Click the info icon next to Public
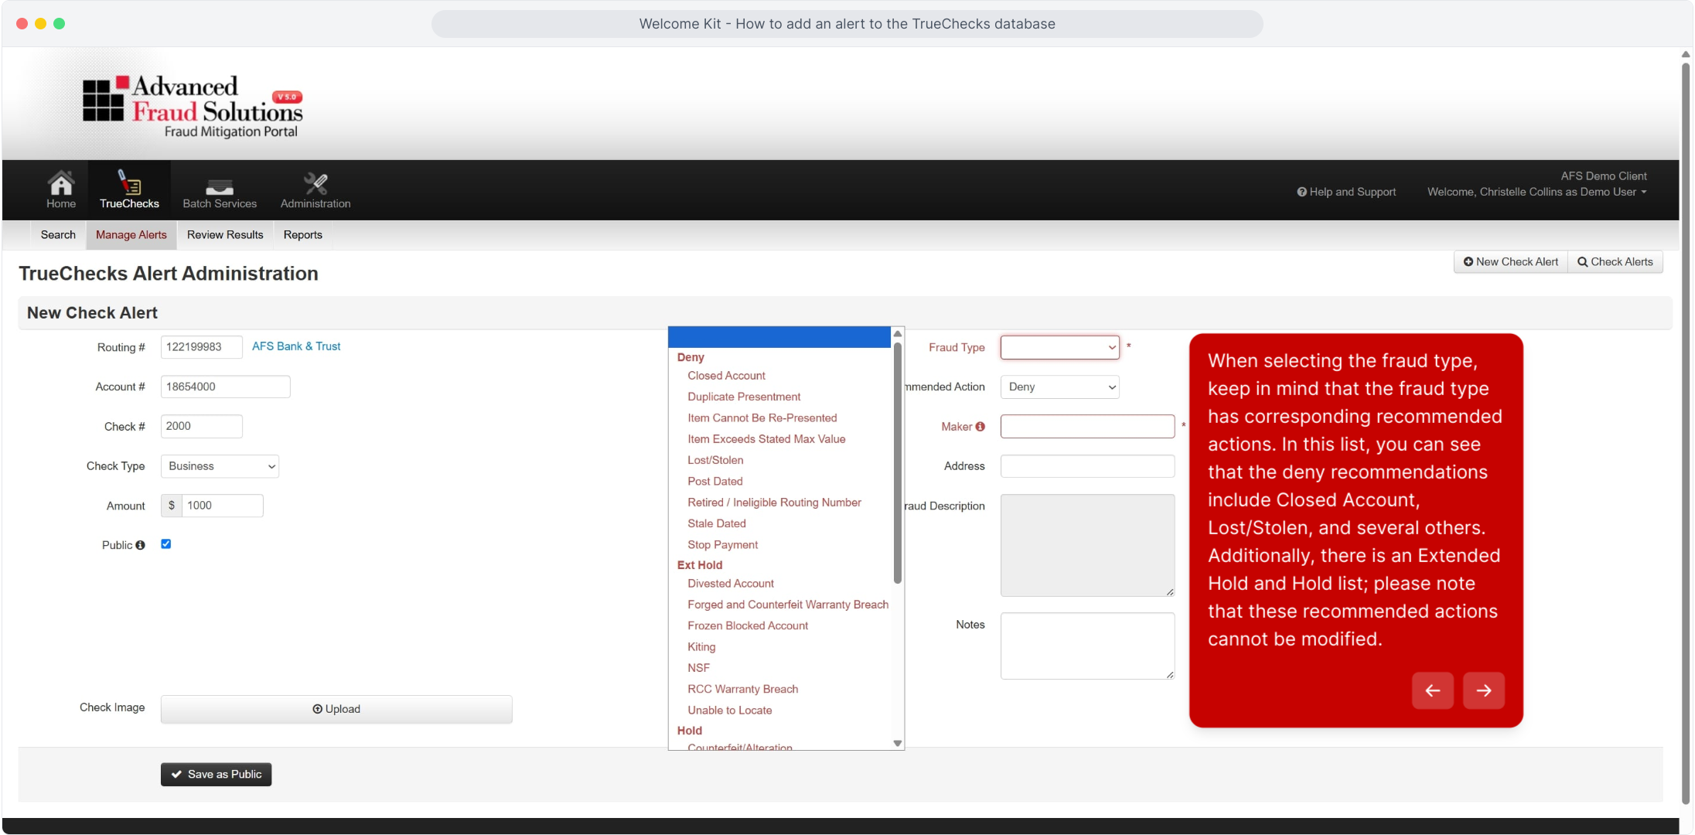This screenshot has width=1695, height=835. coord(140,545)
